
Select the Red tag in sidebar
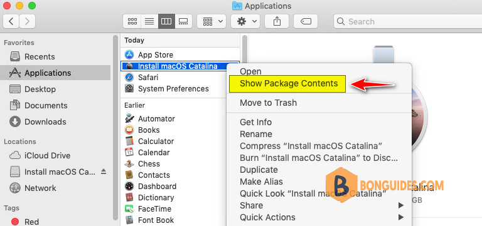pos(55,222)
